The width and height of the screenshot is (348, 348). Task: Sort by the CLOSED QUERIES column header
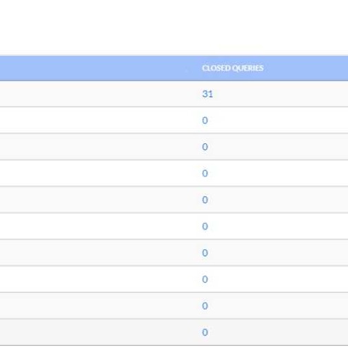point(232,68)
